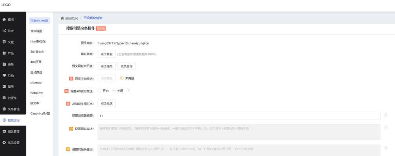Click help icon next to 设置网站描述 textarea
The image size is (395, 156).
[386, 128]
